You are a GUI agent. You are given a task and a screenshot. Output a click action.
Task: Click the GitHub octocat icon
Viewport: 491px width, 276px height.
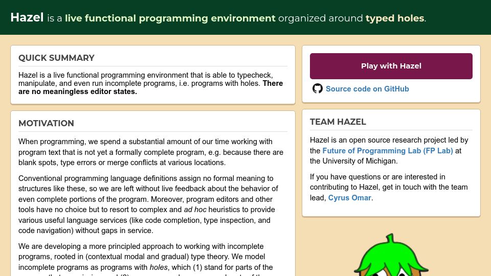[x=317, y=88]
